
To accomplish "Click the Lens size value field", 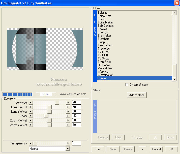I will (76, 103).
